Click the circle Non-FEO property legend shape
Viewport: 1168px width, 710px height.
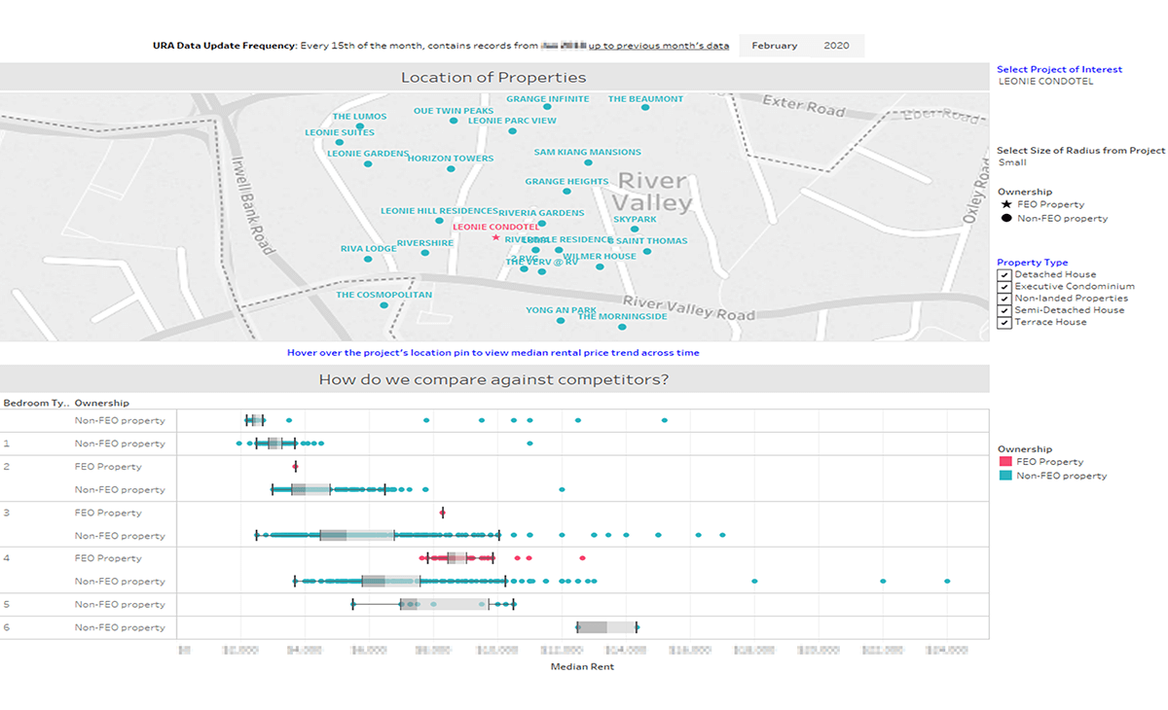[x=1006, y=219]
